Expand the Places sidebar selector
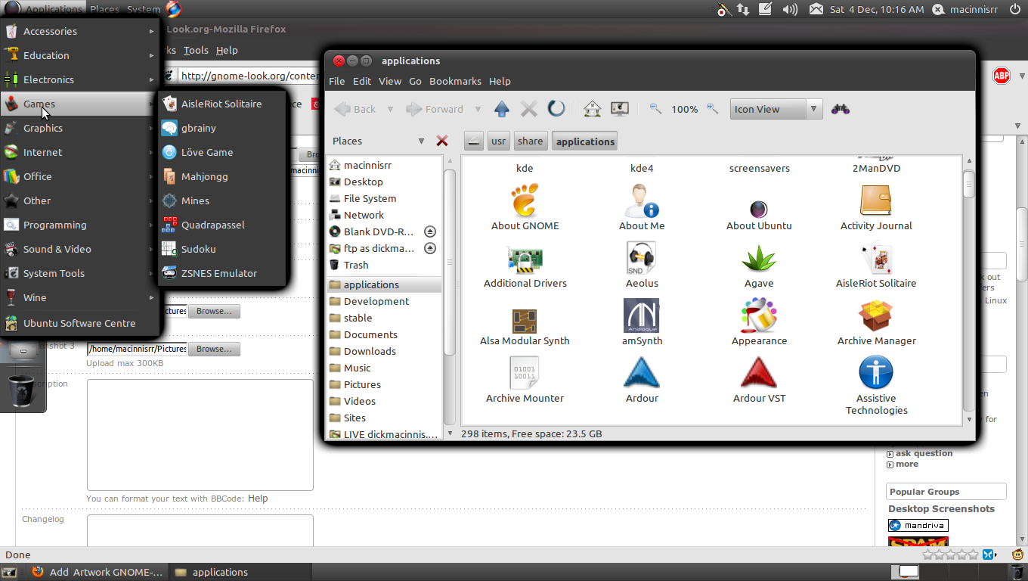Image resolution: width=1028 pixels, height=581 pixels. tap(421, 141)
